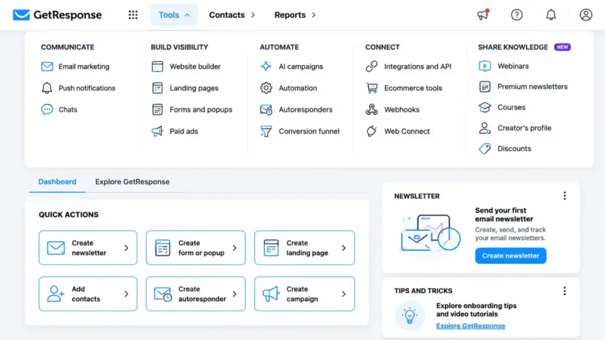Click the Chats speech bubble icon
The image size is (605, 340).
47,109
